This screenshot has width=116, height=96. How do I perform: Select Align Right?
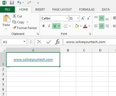click(x=107, y=26)
